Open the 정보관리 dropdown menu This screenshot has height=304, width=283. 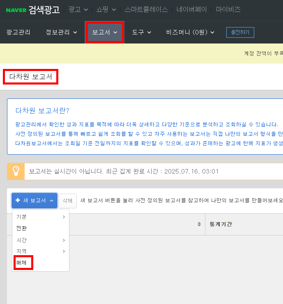(61, 32)
